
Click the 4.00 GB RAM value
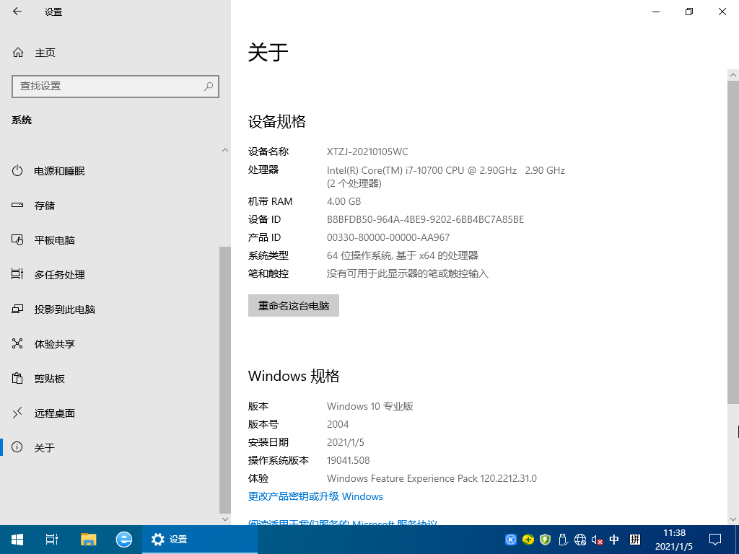tap(344, 202)
